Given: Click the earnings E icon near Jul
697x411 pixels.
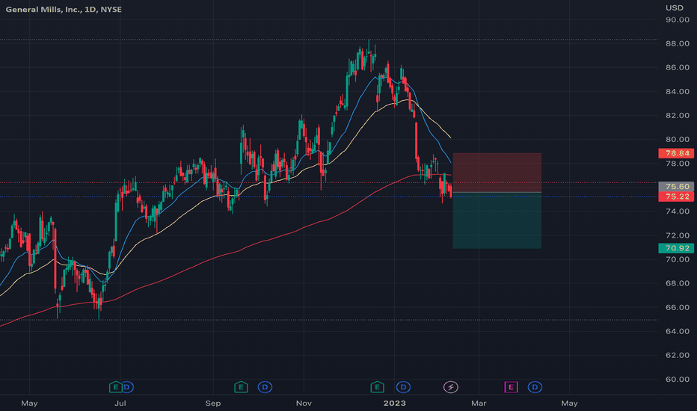Looking at the screenshot, I should (116, 387).
